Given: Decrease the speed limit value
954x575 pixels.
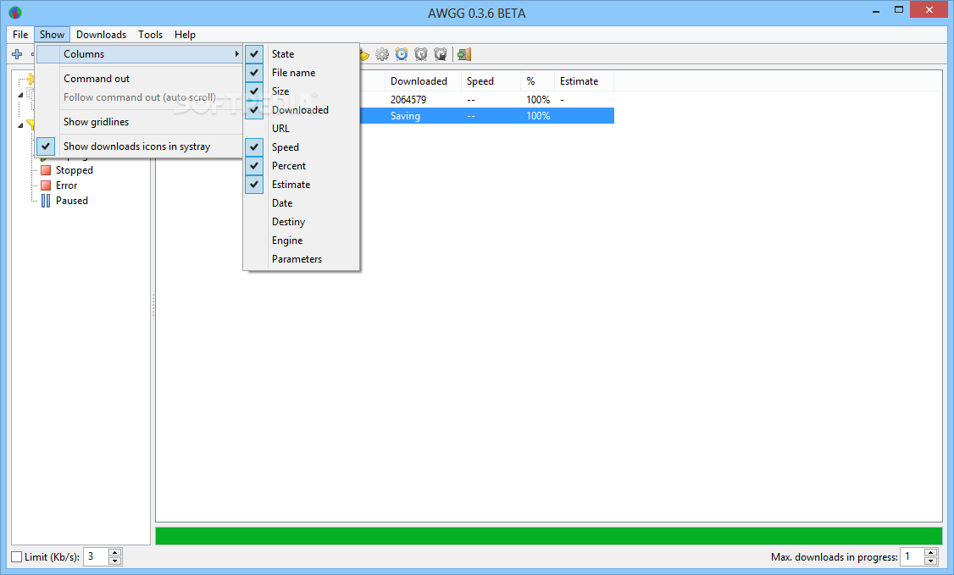Looking at the screenshot, I should coord(115,561).
